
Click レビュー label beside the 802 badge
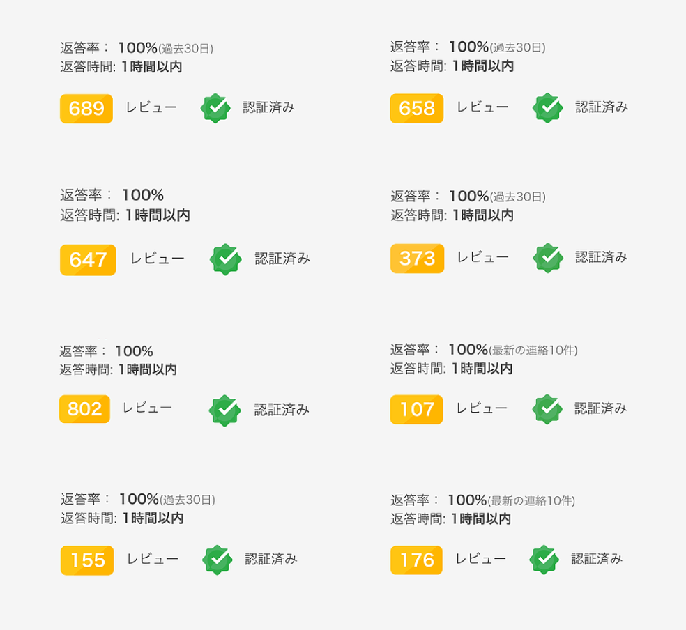pos(147,408)
